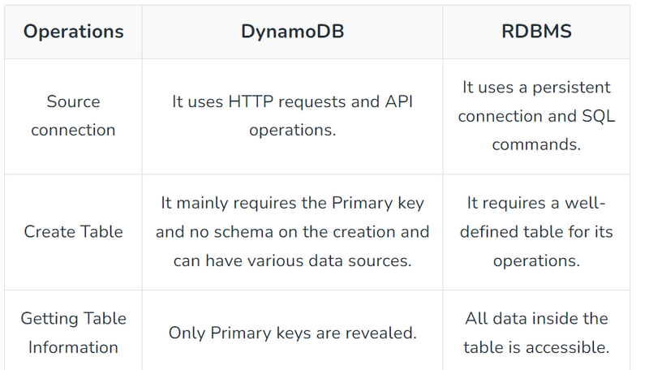Click the "Operations" column header
649x370 pixels.
click(73, 32)
